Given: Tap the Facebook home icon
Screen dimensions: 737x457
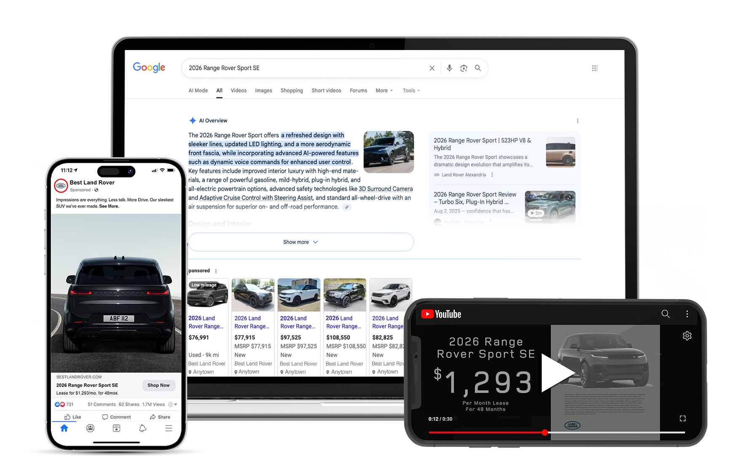Looking at the screenshot, I should [64, 428].
